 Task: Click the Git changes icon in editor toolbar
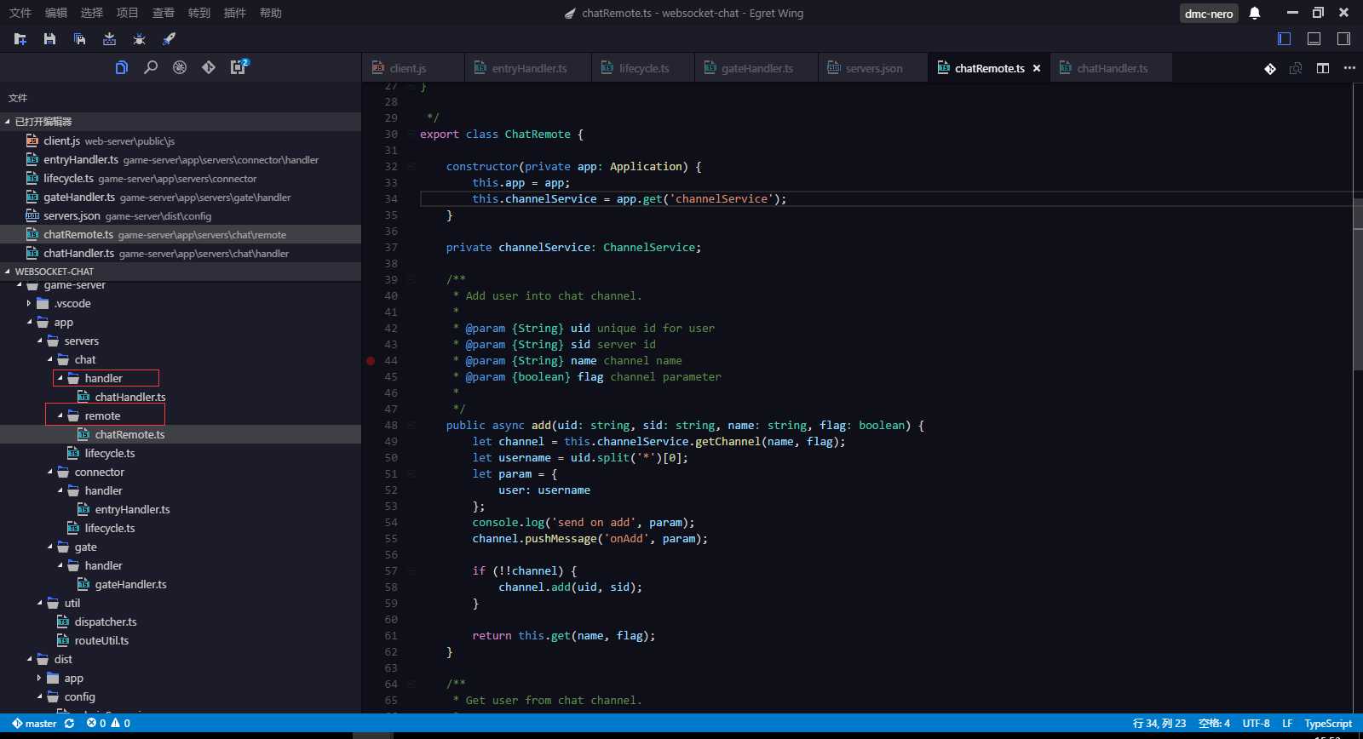tap(1270, 68)
